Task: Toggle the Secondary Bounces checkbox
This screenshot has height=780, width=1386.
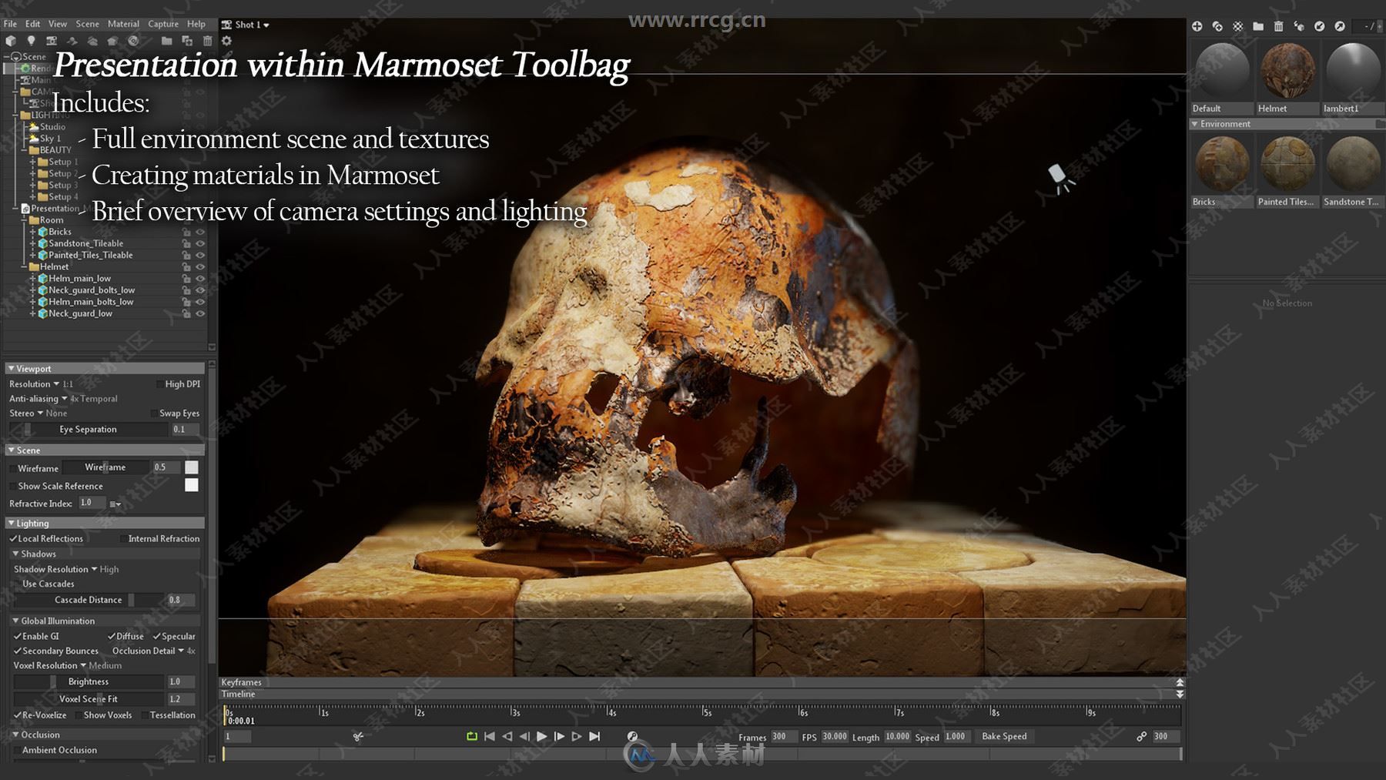Action: 18,651
